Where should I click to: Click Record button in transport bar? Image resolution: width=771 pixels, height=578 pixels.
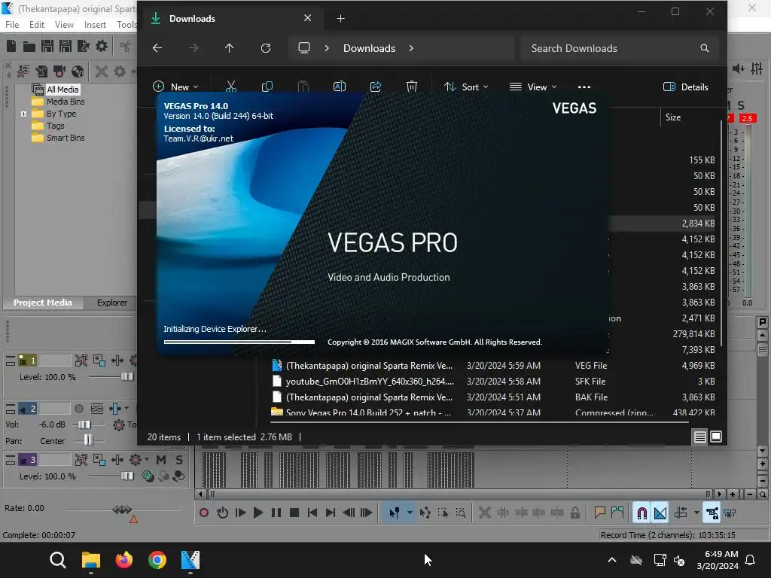coord(204,513)
